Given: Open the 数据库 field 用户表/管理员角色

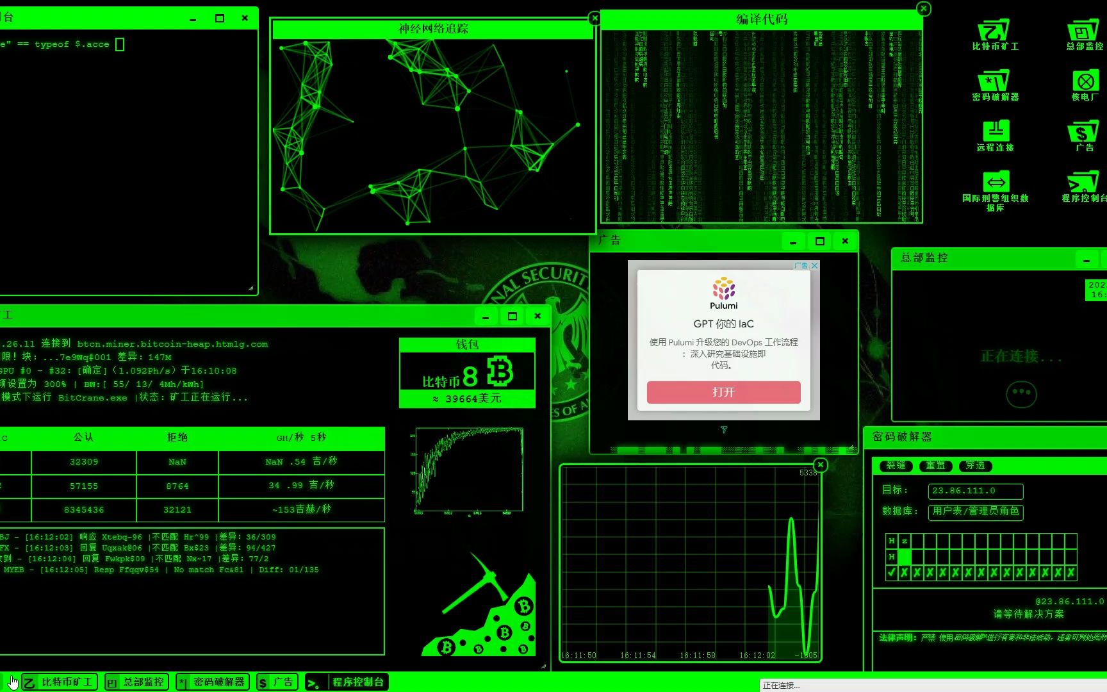Looking at the screenshot, I should click(x=975, y=512).
